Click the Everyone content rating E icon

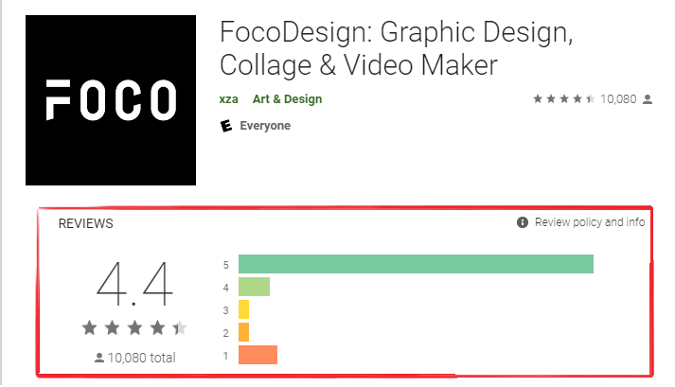226,126
